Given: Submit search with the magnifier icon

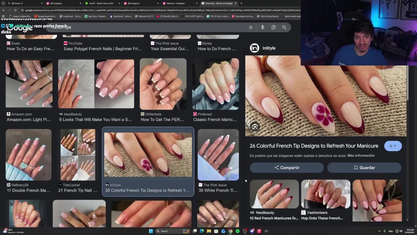Looking at the screenshot, I should click(284, 27).
